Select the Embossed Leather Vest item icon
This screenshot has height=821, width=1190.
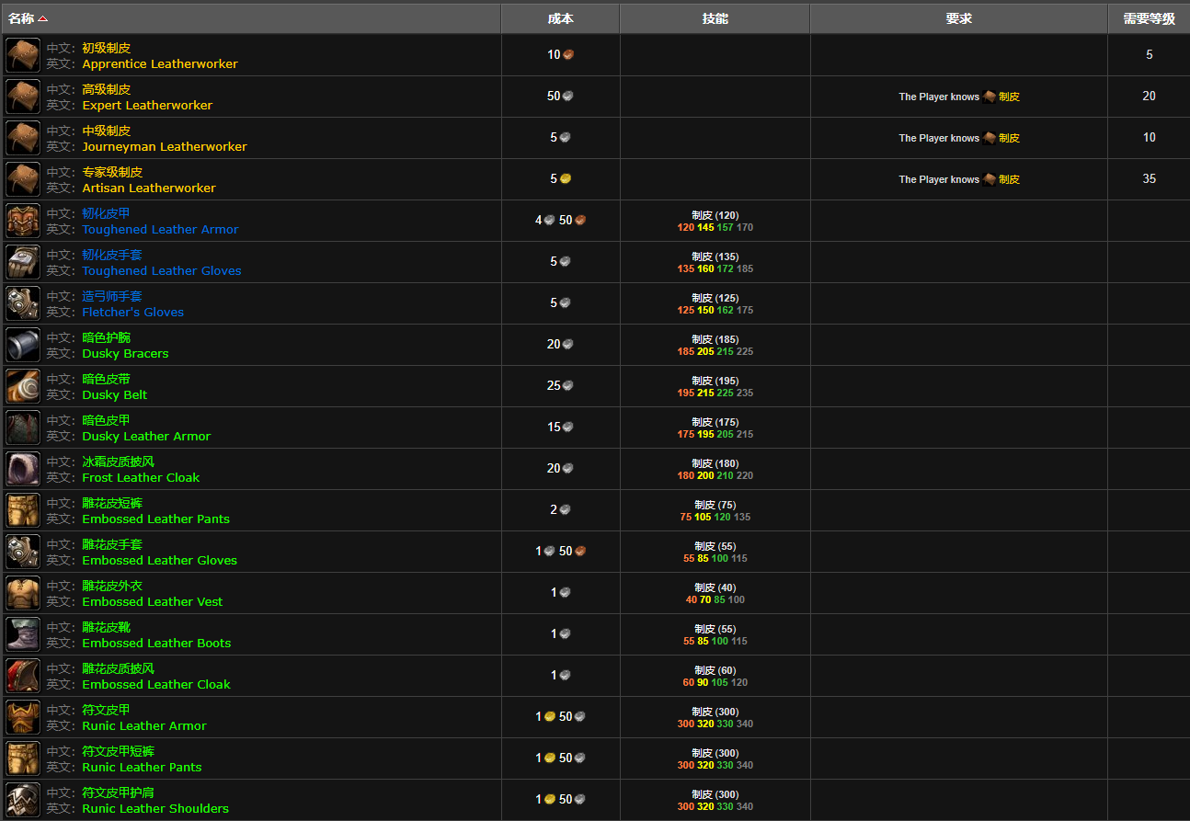(x=23, y=593)
